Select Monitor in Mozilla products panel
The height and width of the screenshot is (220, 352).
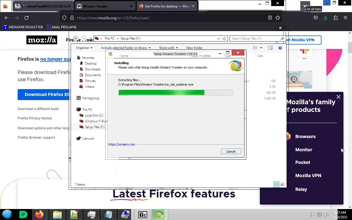click(x=304, y=150)
